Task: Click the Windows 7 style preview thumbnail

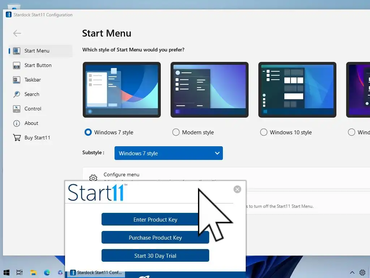Action: pyautogui.click(x=121, y=90)
